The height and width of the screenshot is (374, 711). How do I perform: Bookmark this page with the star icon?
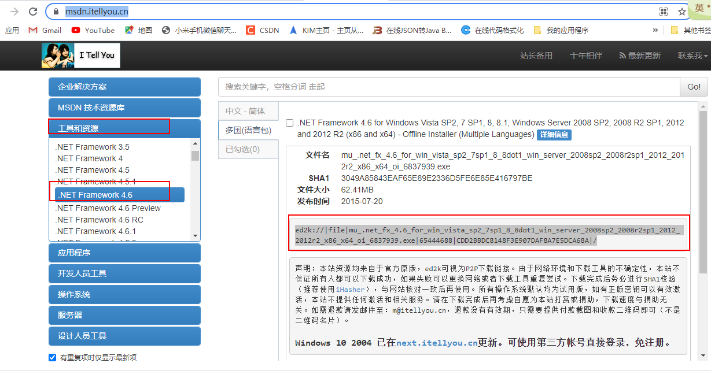tap(682, 12)
